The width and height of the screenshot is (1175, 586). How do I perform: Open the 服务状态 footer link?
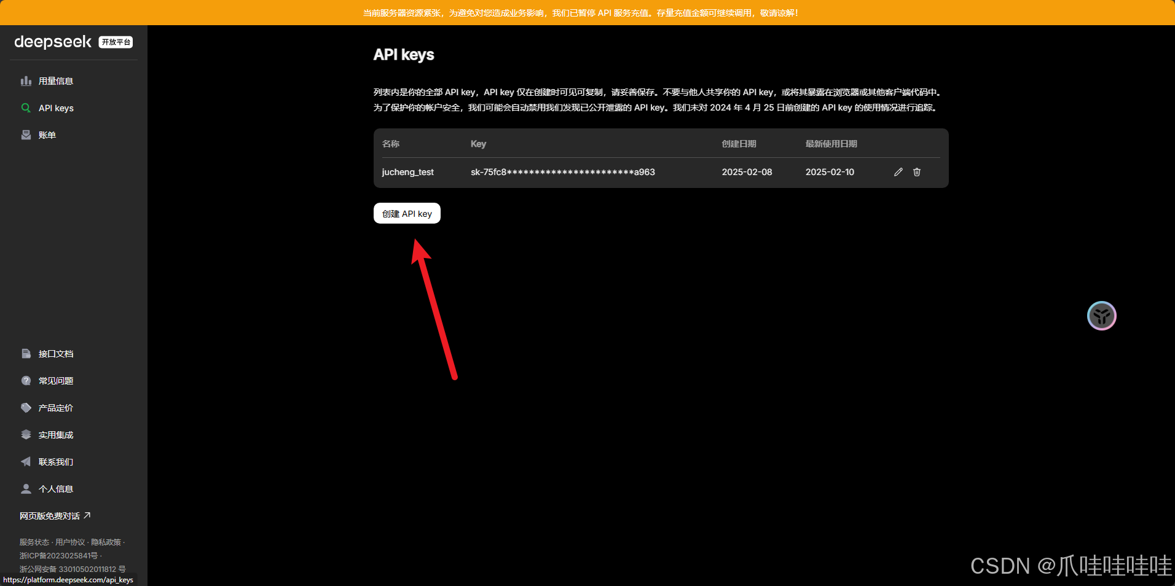click(34, 542)
